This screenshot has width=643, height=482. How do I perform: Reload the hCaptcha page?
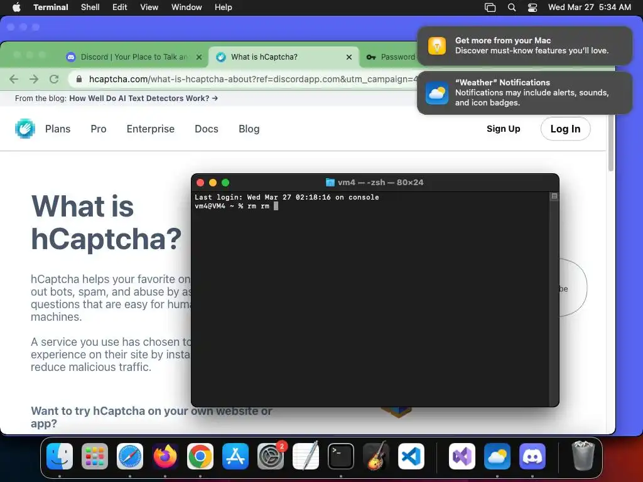click(x=54, y=79)
